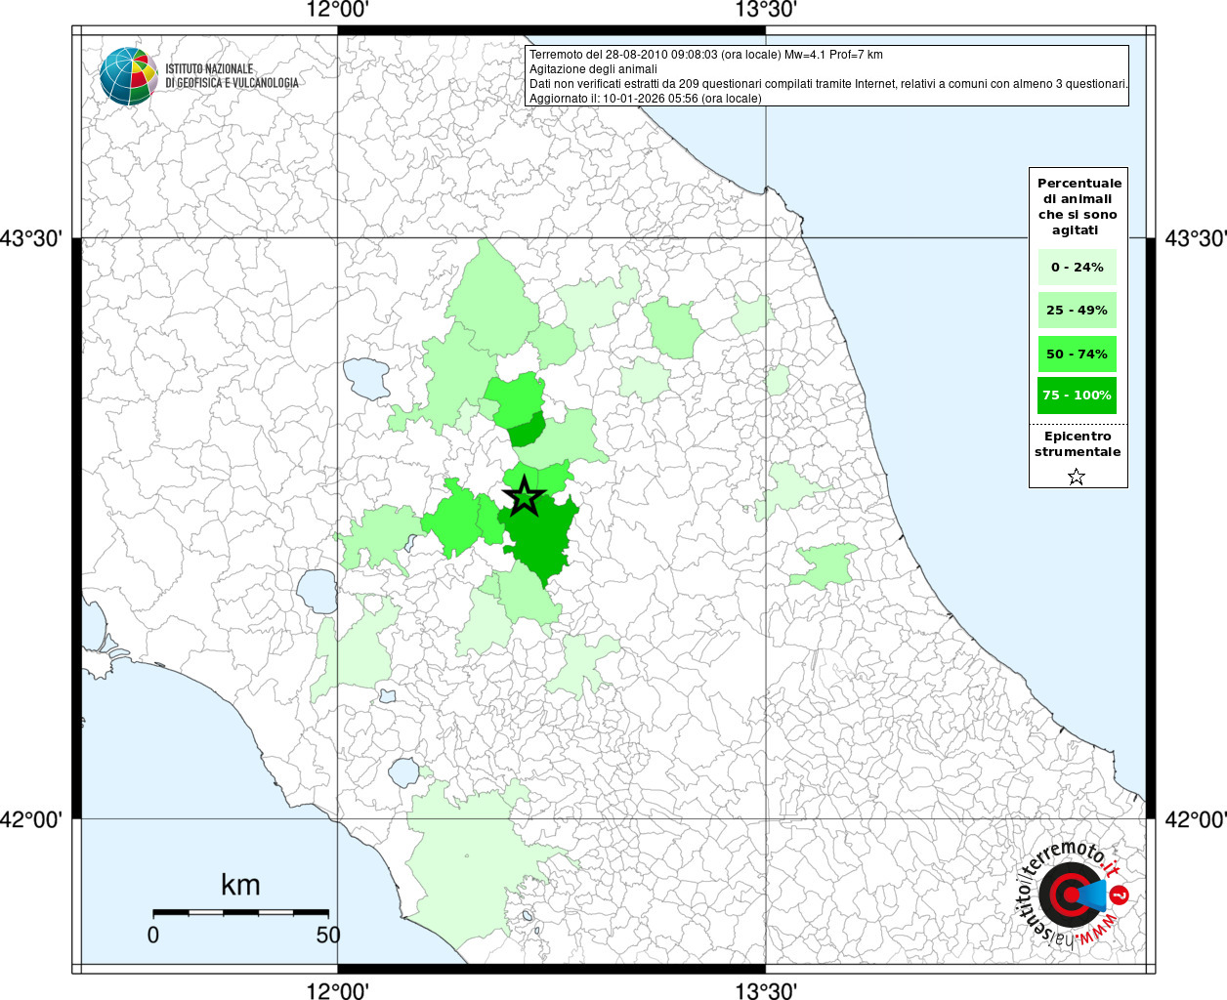Click the Istituto Nazionale di Geofisica text
The image size is (1227, 1000).
232,76
